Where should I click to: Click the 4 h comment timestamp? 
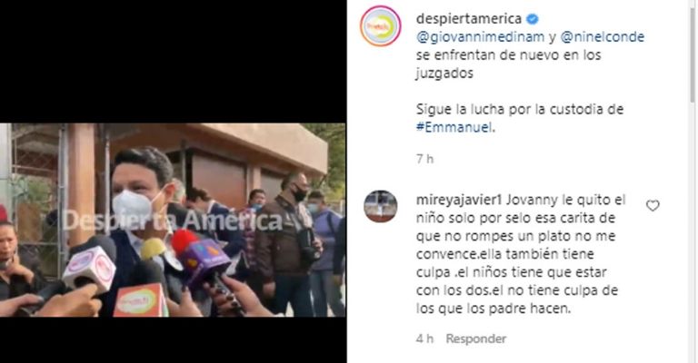pyautogui.click(x=424, y=338)
